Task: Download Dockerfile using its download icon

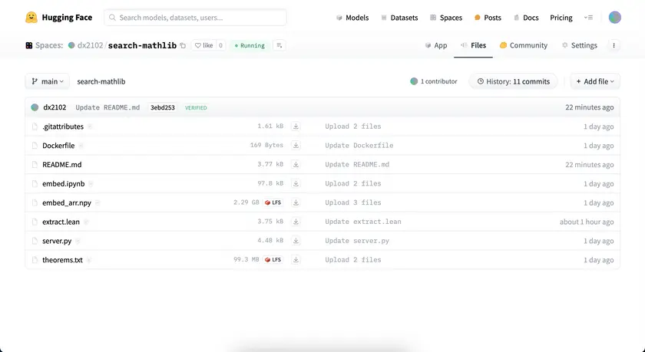Action: (x=296, y=146)
